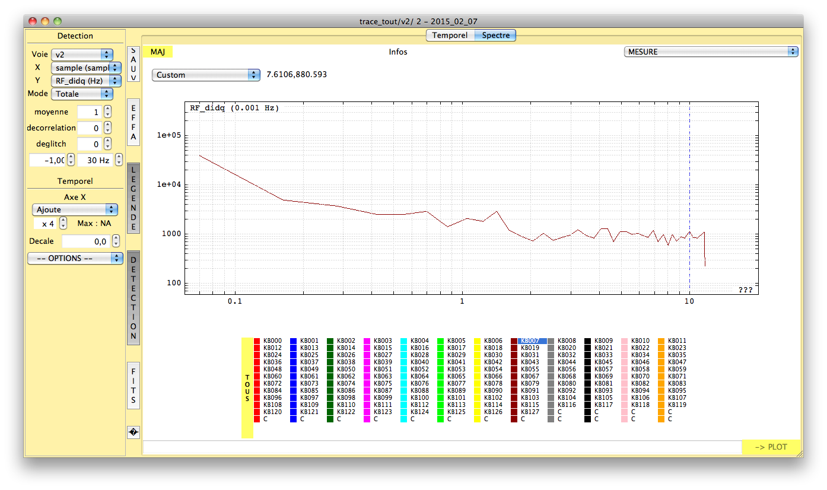Toggle the vertical DETECTION button

point(133,298)
